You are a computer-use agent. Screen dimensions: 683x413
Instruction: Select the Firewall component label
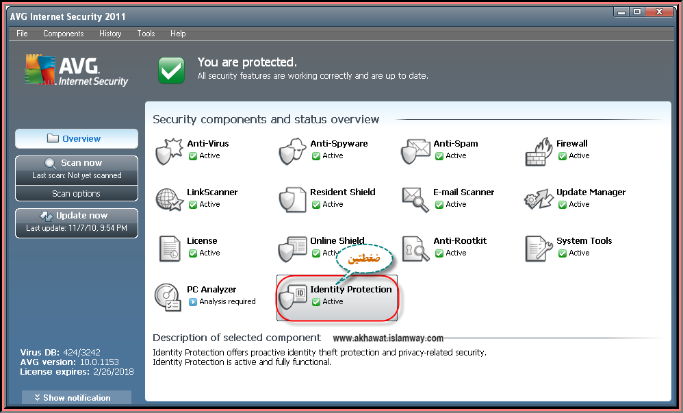[572, 143]
